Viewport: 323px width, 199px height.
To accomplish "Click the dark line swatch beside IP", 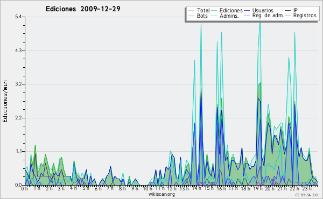I will 288,11.
